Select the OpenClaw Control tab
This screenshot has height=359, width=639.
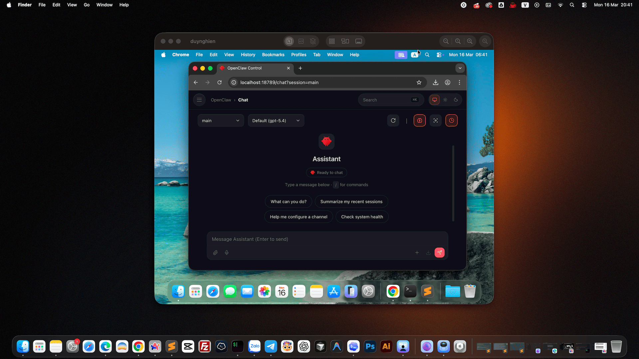coord(250,68)
